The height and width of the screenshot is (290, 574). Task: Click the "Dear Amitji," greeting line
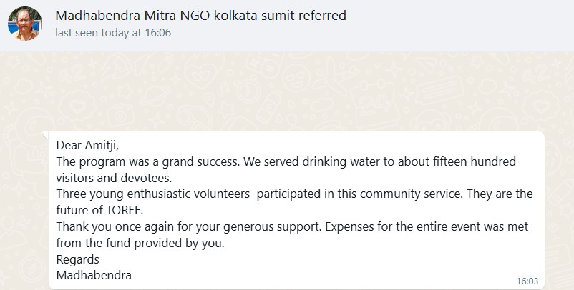(x=87, y=146)
